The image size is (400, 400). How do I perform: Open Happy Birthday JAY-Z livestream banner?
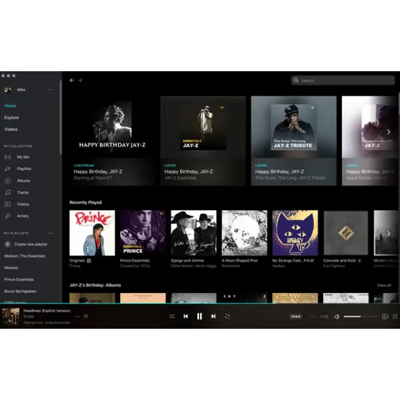pos(112,141)
